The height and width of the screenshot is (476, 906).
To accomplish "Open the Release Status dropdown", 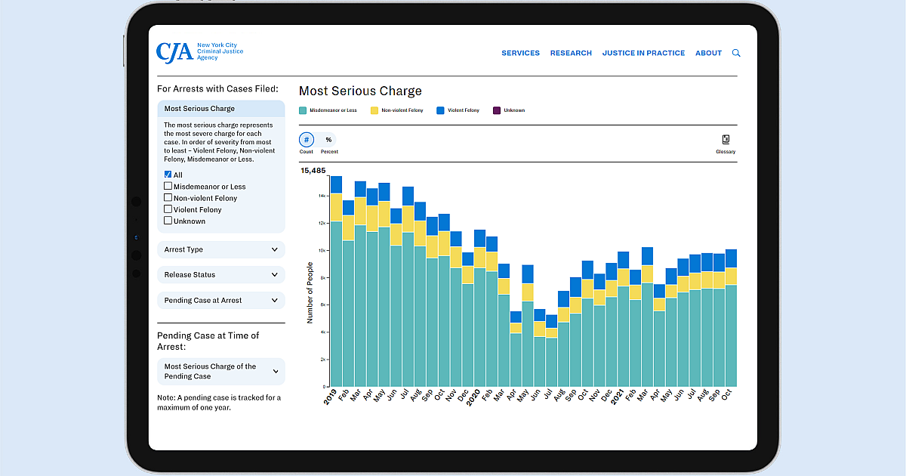I will click(x=220, y=274).
